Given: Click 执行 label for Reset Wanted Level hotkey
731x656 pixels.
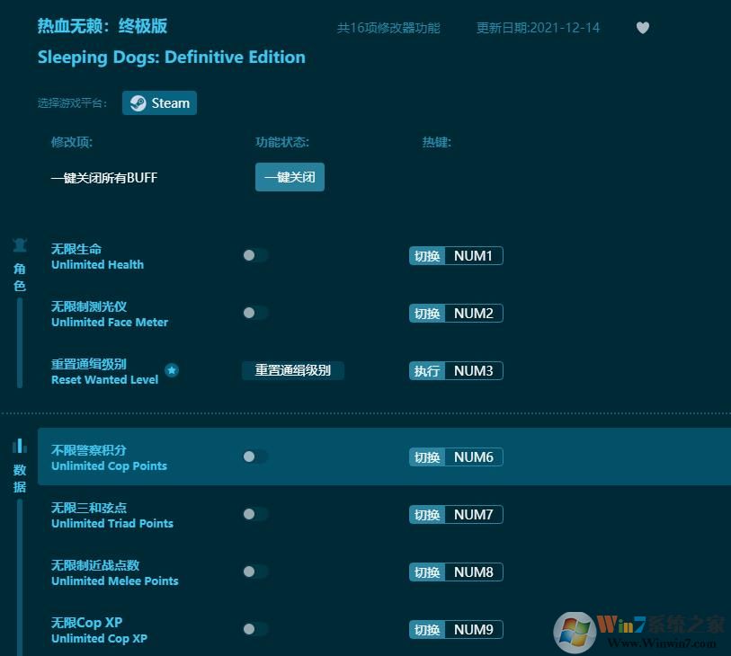Looking at the screenshot, I should pyautogui.click(x=427, y=371).
